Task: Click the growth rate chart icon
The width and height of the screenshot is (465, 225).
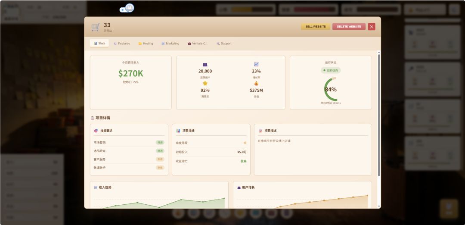Action: coord(256,64)
